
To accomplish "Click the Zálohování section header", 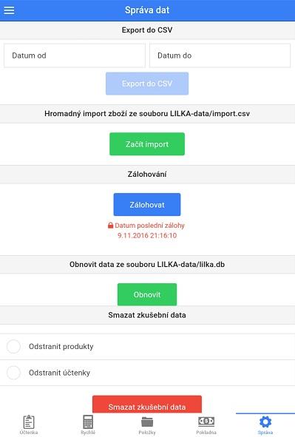I will pyautogui.click(x=147, y=175).
